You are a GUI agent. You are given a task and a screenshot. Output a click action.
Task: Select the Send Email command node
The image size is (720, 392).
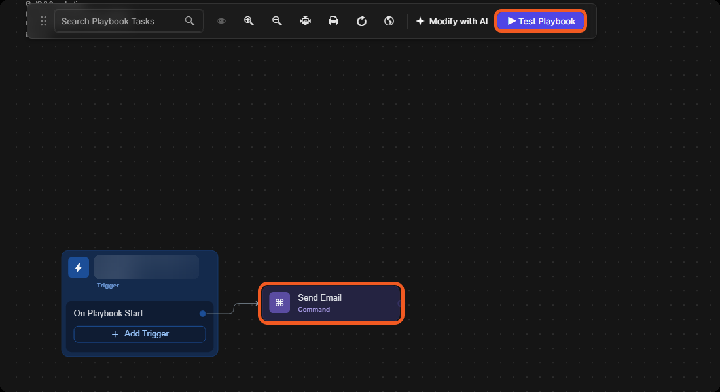331,303
